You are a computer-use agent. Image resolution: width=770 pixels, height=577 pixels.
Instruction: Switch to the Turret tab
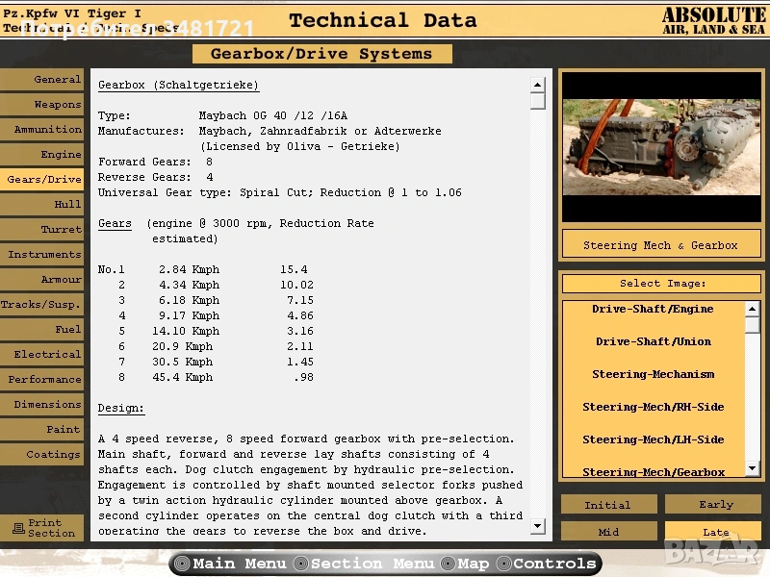[x=42, y=229]
